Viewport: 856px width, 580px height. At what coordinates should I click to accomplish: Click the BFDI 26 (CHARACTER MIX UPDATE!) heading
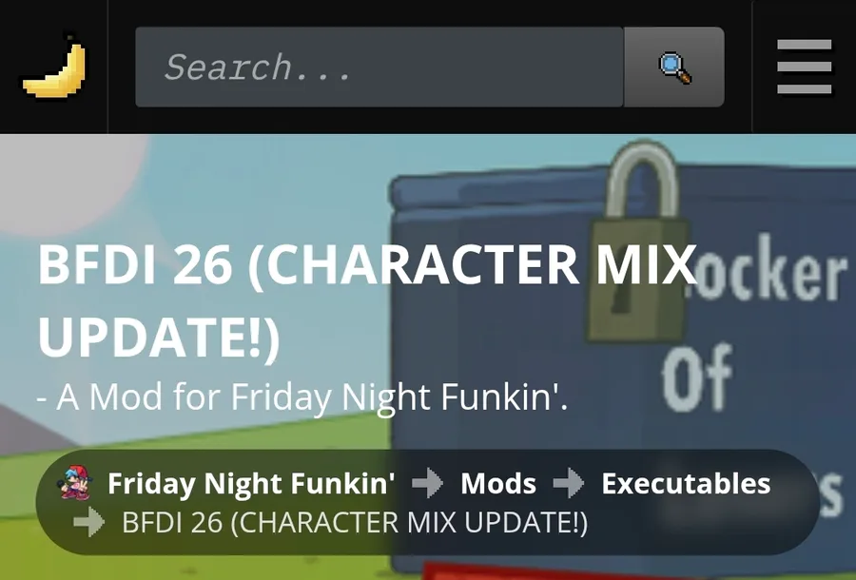tap(367, 300)
